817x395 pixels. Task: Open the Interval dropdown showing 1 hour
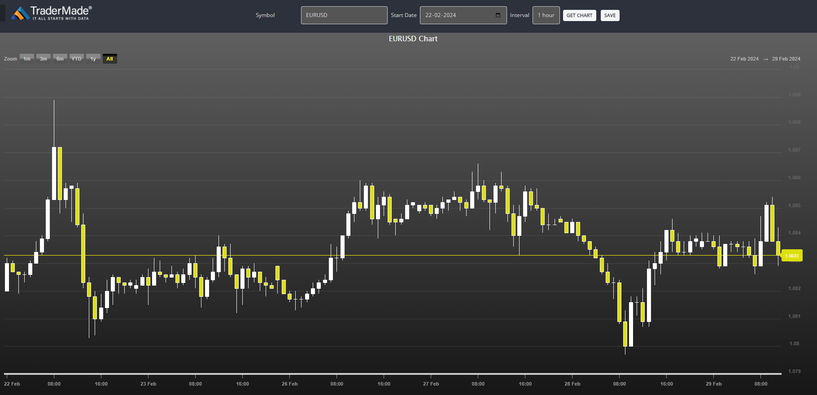click(546, 15)
